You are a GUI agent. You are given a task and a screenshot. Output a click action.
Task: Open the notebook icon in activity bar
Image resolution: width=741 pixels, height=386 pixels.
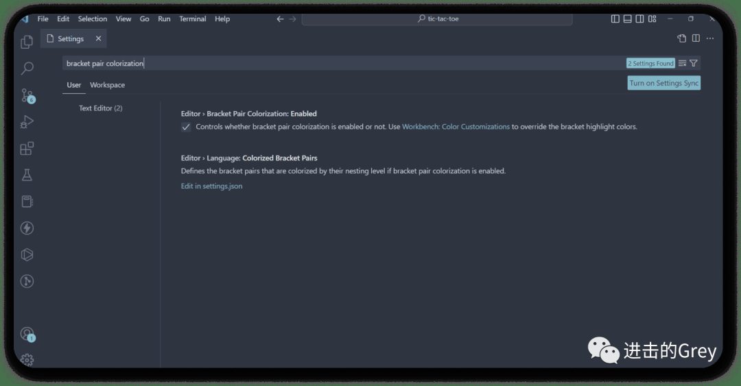coord(27,202)
